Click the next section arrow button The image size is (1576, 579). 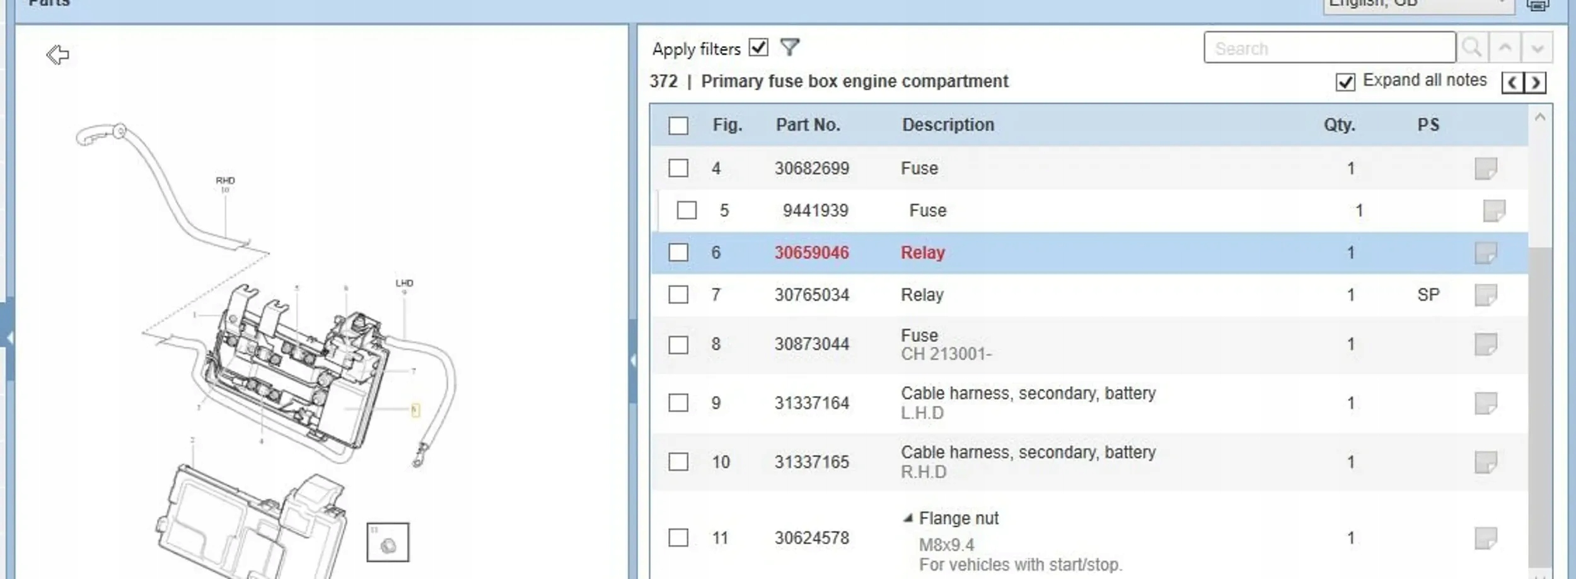click(x=1536, y=83)
